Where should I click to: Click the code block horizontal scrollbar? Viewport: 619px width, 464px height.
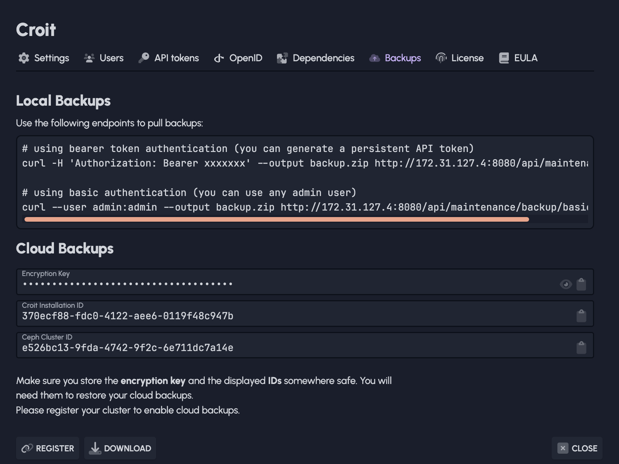pos(276,219)
